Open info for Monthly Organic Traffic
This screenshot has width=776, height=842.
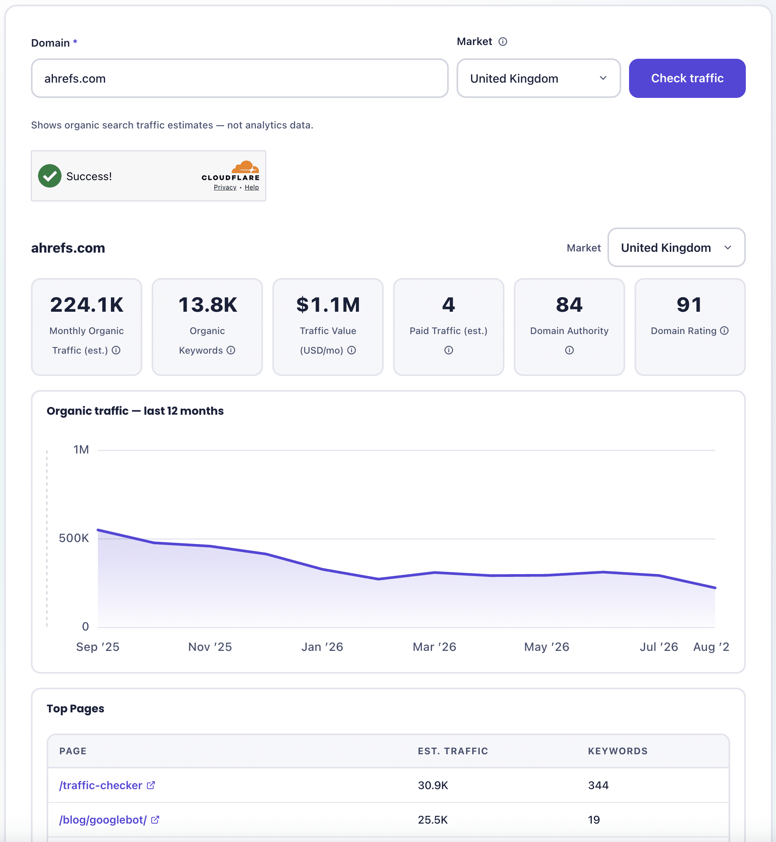pyautogui.click(x=116, y=350)
